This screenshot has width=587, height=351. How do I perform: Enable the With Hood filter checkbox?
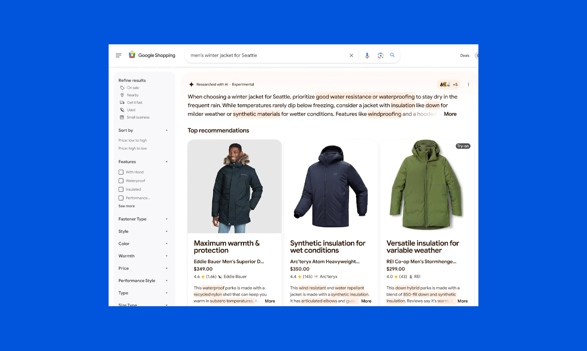pos(120,172)
